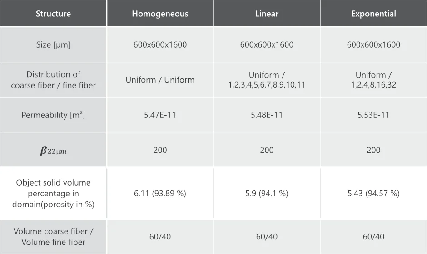
Task: Click the Uniform / Uniform distribution cell
Action: pos(160,80)
